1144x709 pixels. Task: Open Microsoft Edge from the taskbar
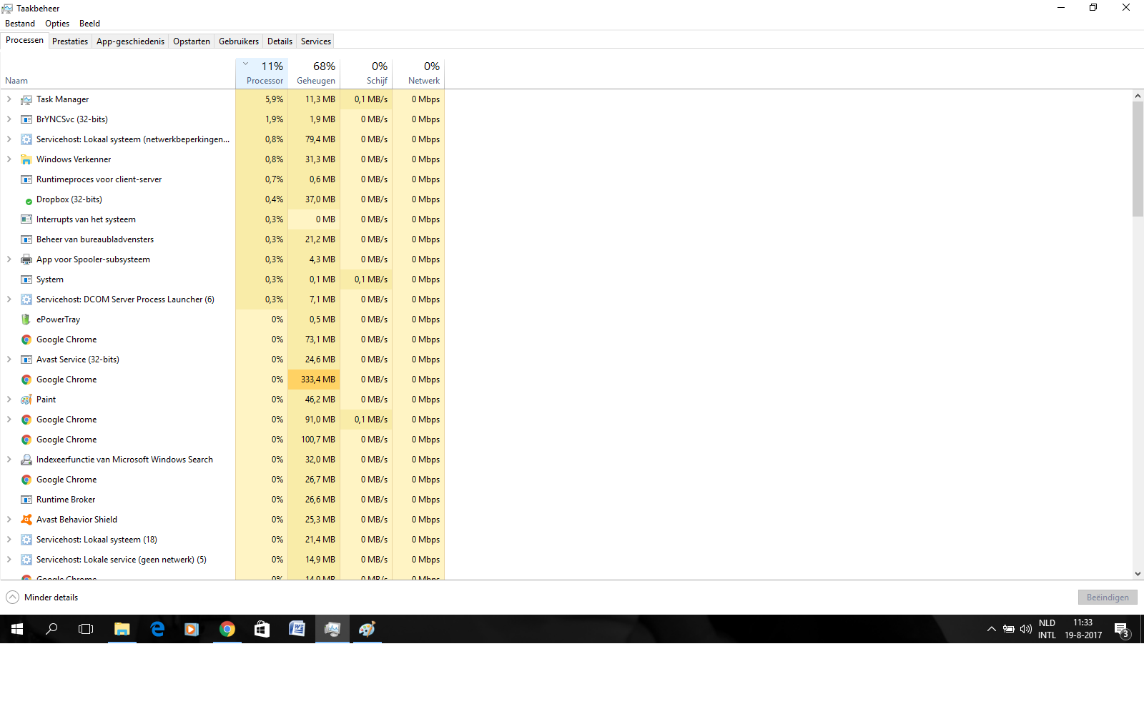(157, 629)
